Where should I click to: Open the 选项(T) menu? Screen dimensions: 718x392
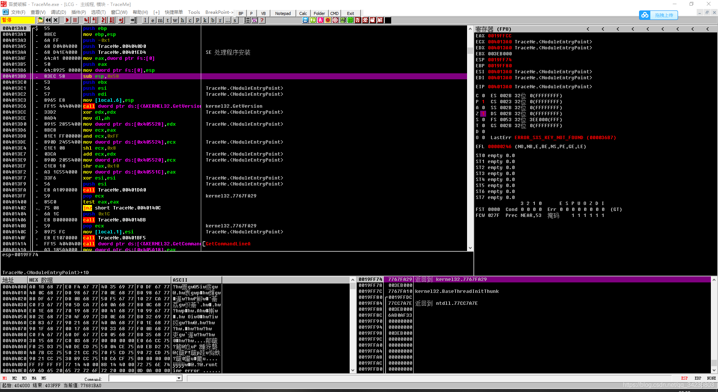[x=98, y=12]
